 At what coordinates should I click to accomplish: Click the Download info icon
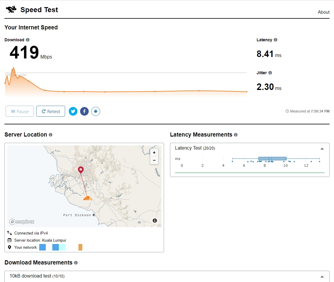point(28,40)
